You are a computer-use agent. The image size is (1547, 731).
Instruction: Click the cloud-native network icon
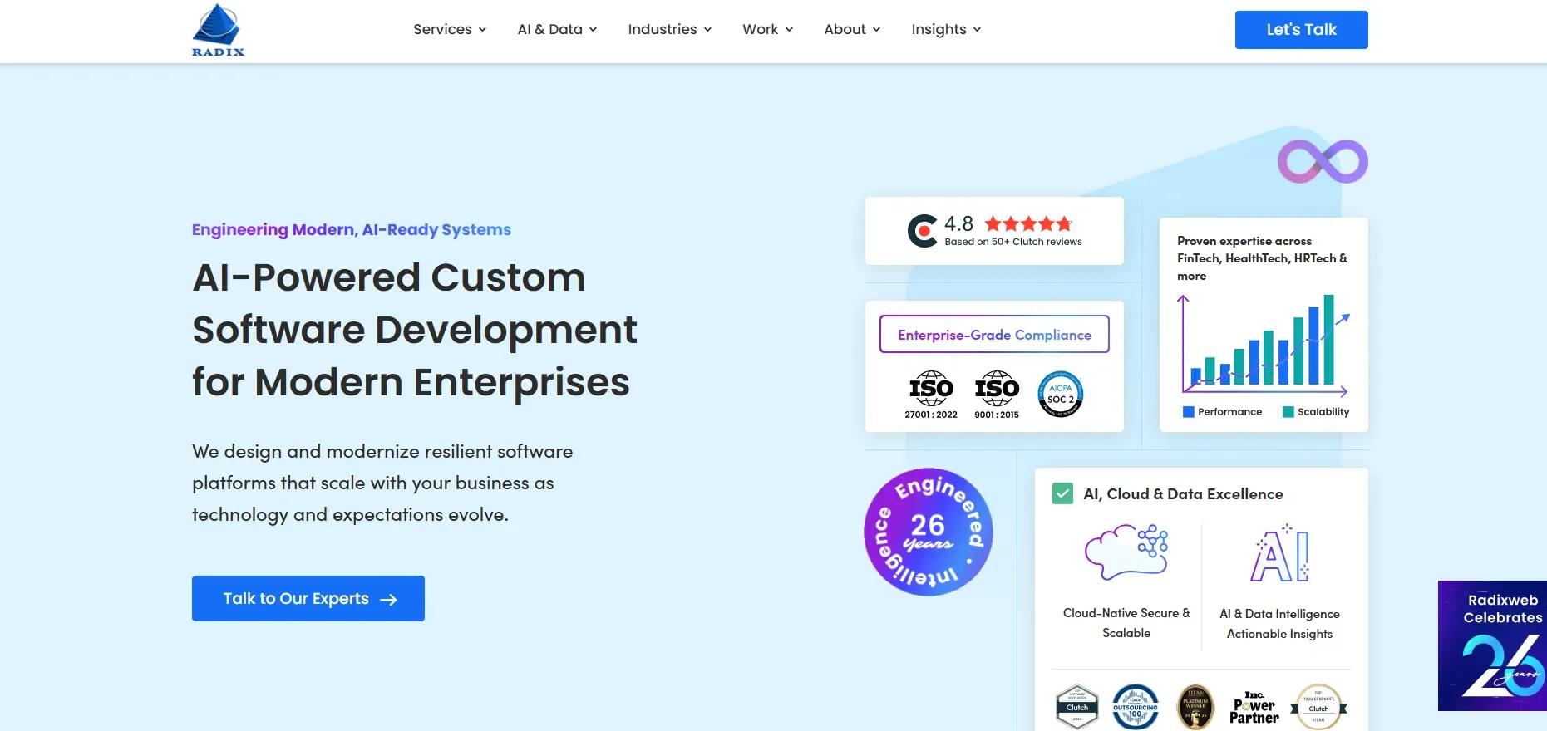coord(1126,552)
